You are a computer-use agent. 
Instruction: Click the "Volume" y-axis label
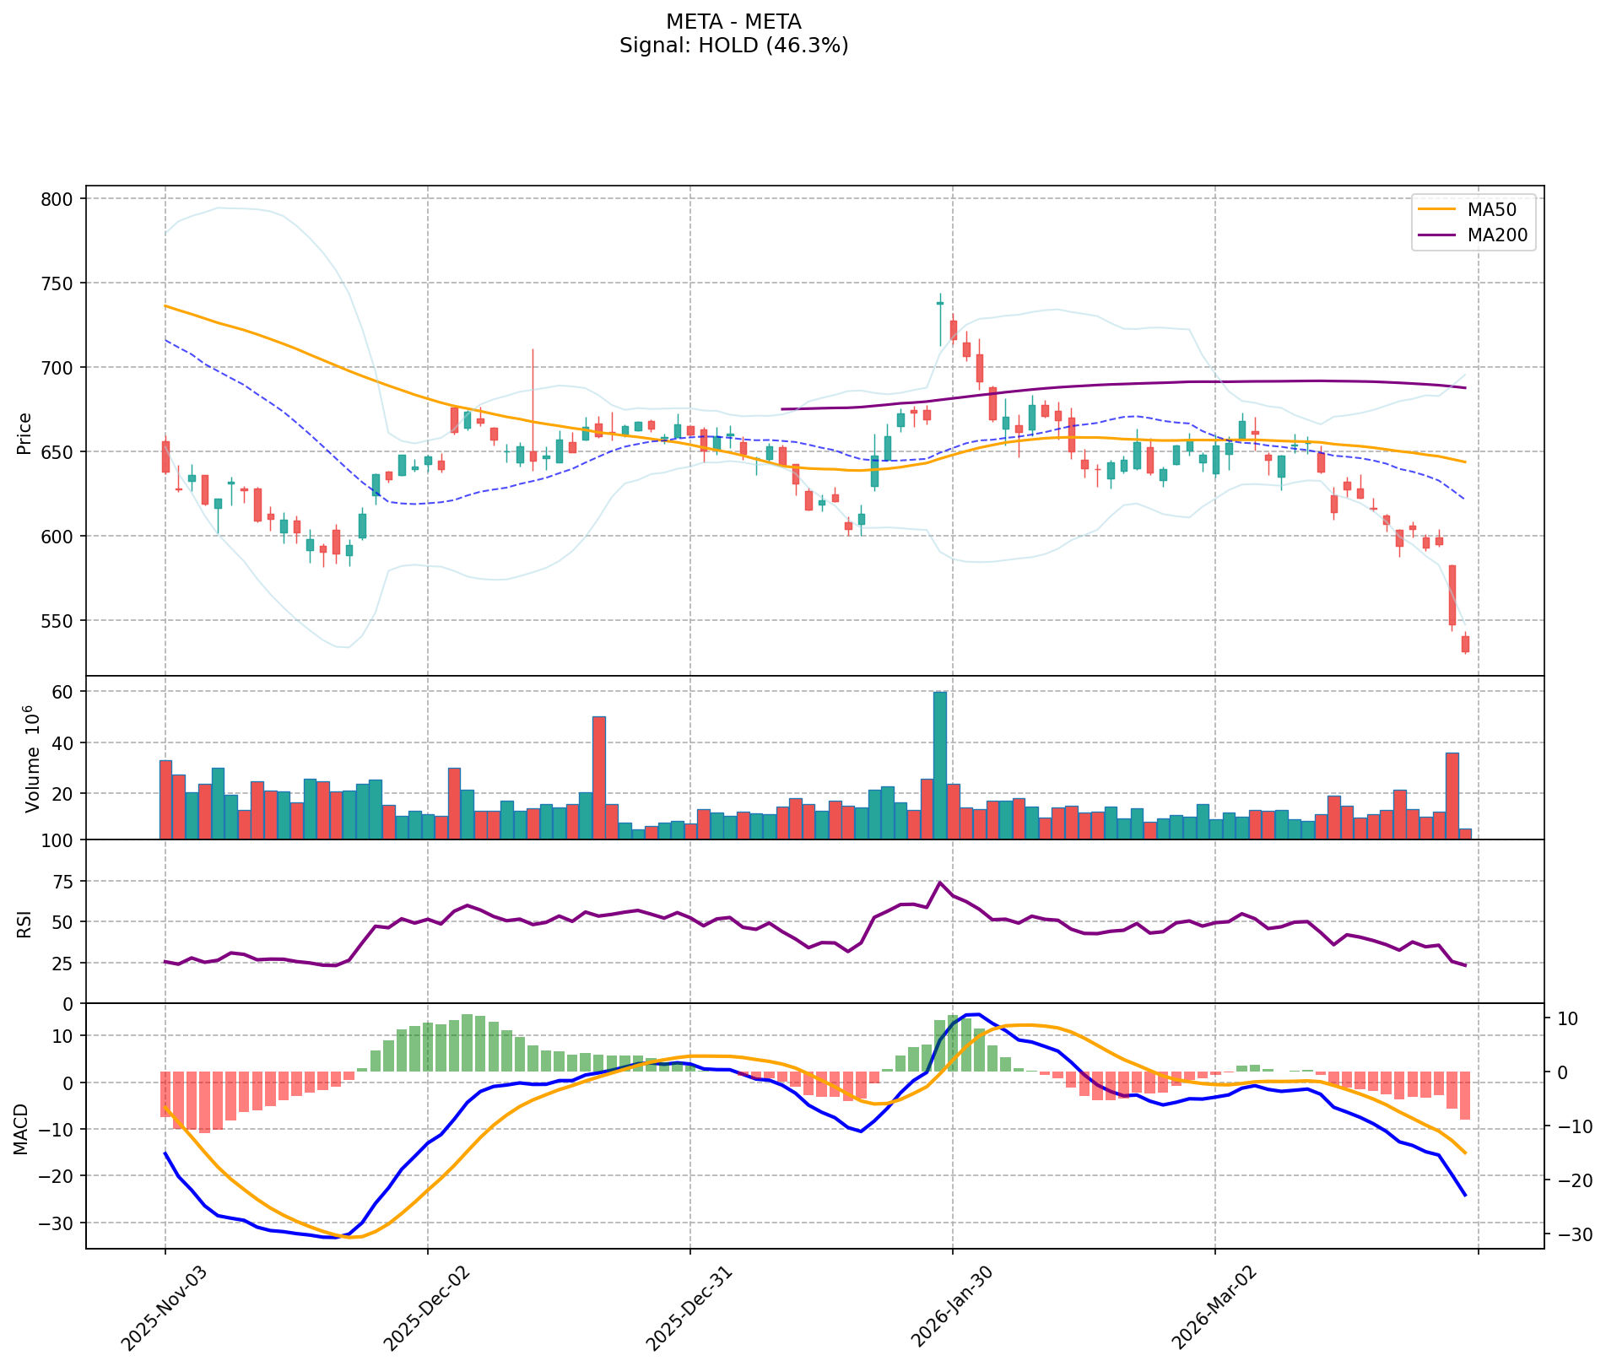[32, 759]
